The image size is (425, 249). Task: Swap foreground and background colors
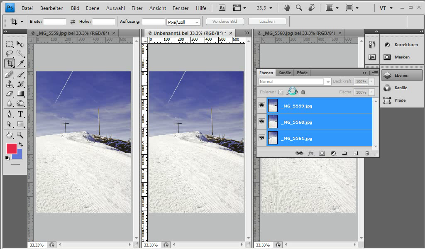click(21, 145)
